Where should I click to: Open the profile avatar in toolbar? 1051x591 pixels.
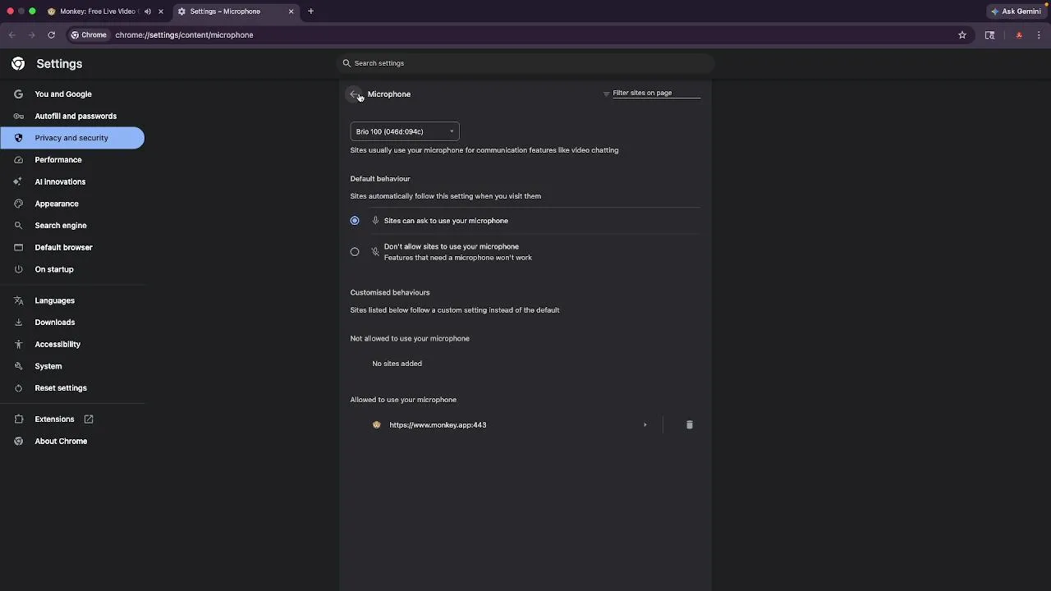[x=1019, y=35]
